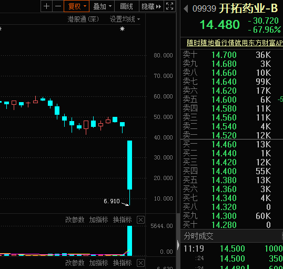Click the 港股通 (深) label
The width and height of the screenshot is (283, 269).
83,19
